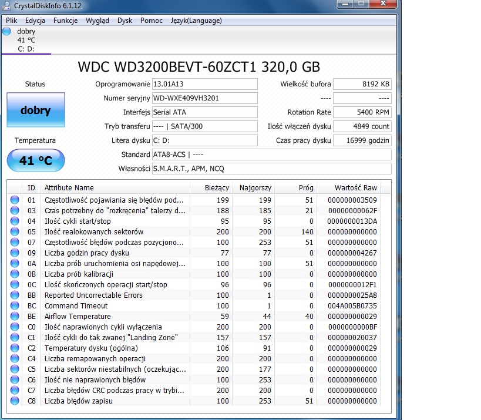
Task: Click status orb for attribute C1
Action: (15, 338)
